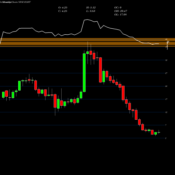Click the last doji candle at chart end

(x=159, y=132)
